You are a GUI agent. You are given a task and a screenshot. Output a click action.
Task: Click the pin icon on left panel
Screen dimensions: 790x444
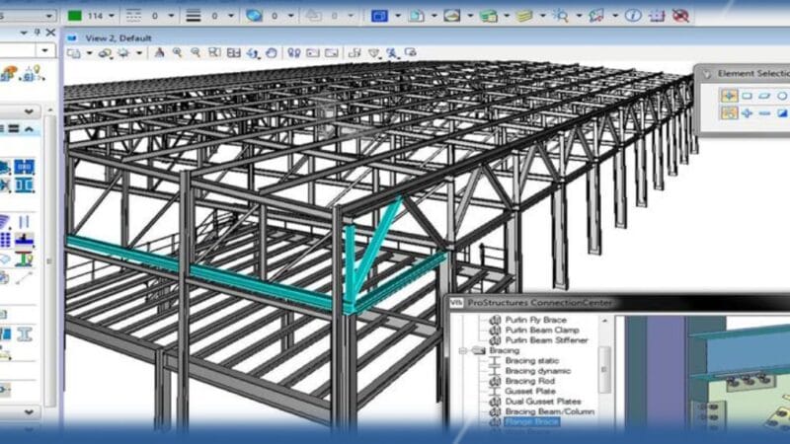tap(37, 33)
